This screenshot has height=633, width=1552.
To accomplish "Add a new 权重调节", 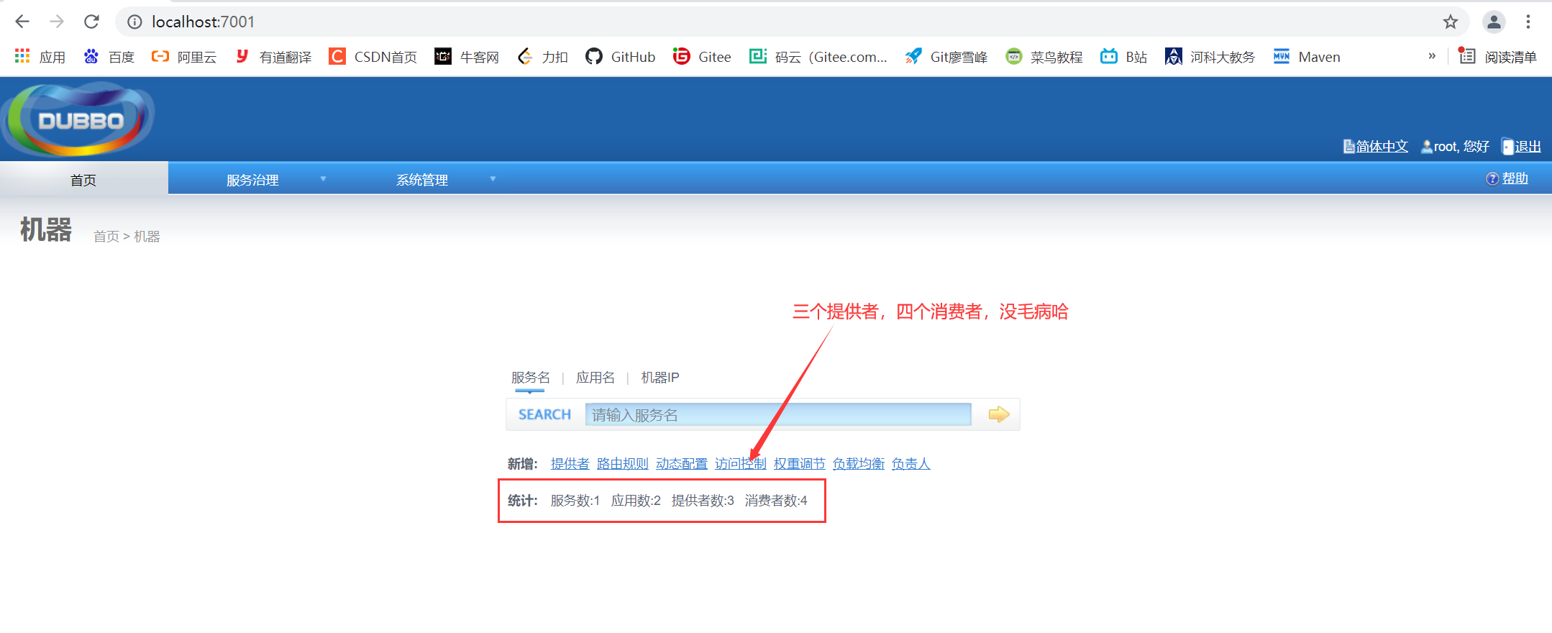I will pyautogui.click(x=800, y=463).
